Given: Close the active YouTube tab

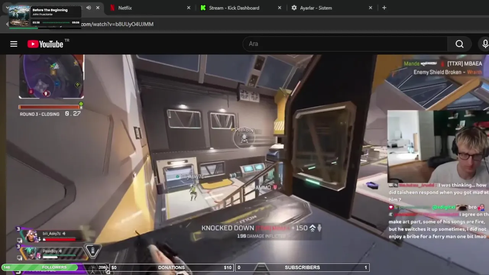Looking at the screenshot, I should tap(98, 8).
